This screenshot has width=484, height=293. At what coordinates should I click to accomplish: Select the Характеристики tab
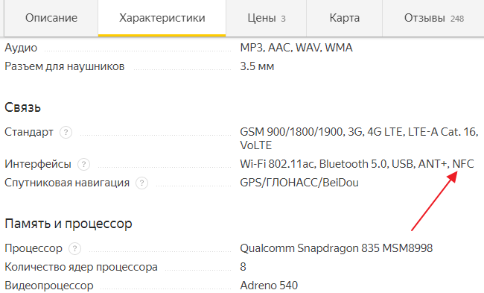pos(162,18)
